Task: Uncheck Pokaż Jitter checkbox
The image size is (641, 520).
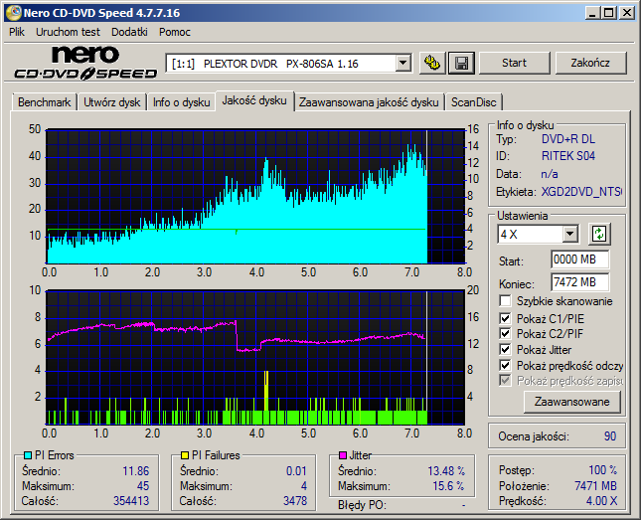Action: point(505,349)
